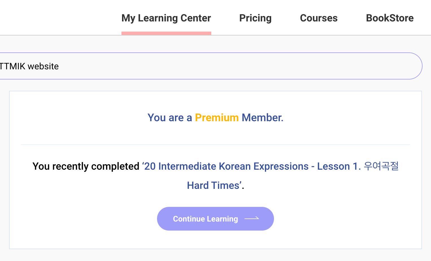Click the Korean text 우여곡절 in the lesson link

click(x=381, y=166)
